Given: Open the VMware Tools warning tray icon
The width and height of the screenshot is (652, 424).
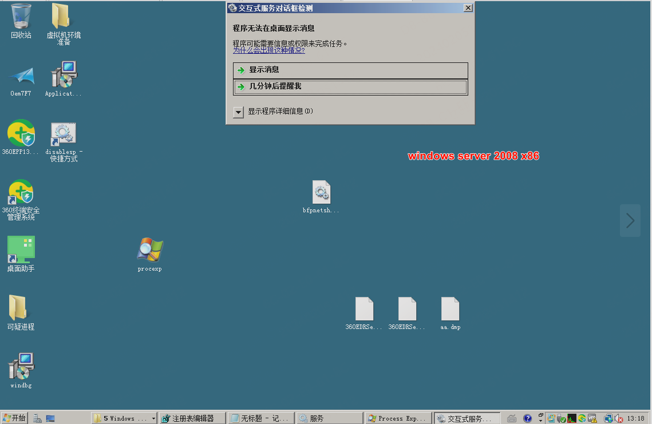Looking at the screenshot, I should (x=592, y=418).
